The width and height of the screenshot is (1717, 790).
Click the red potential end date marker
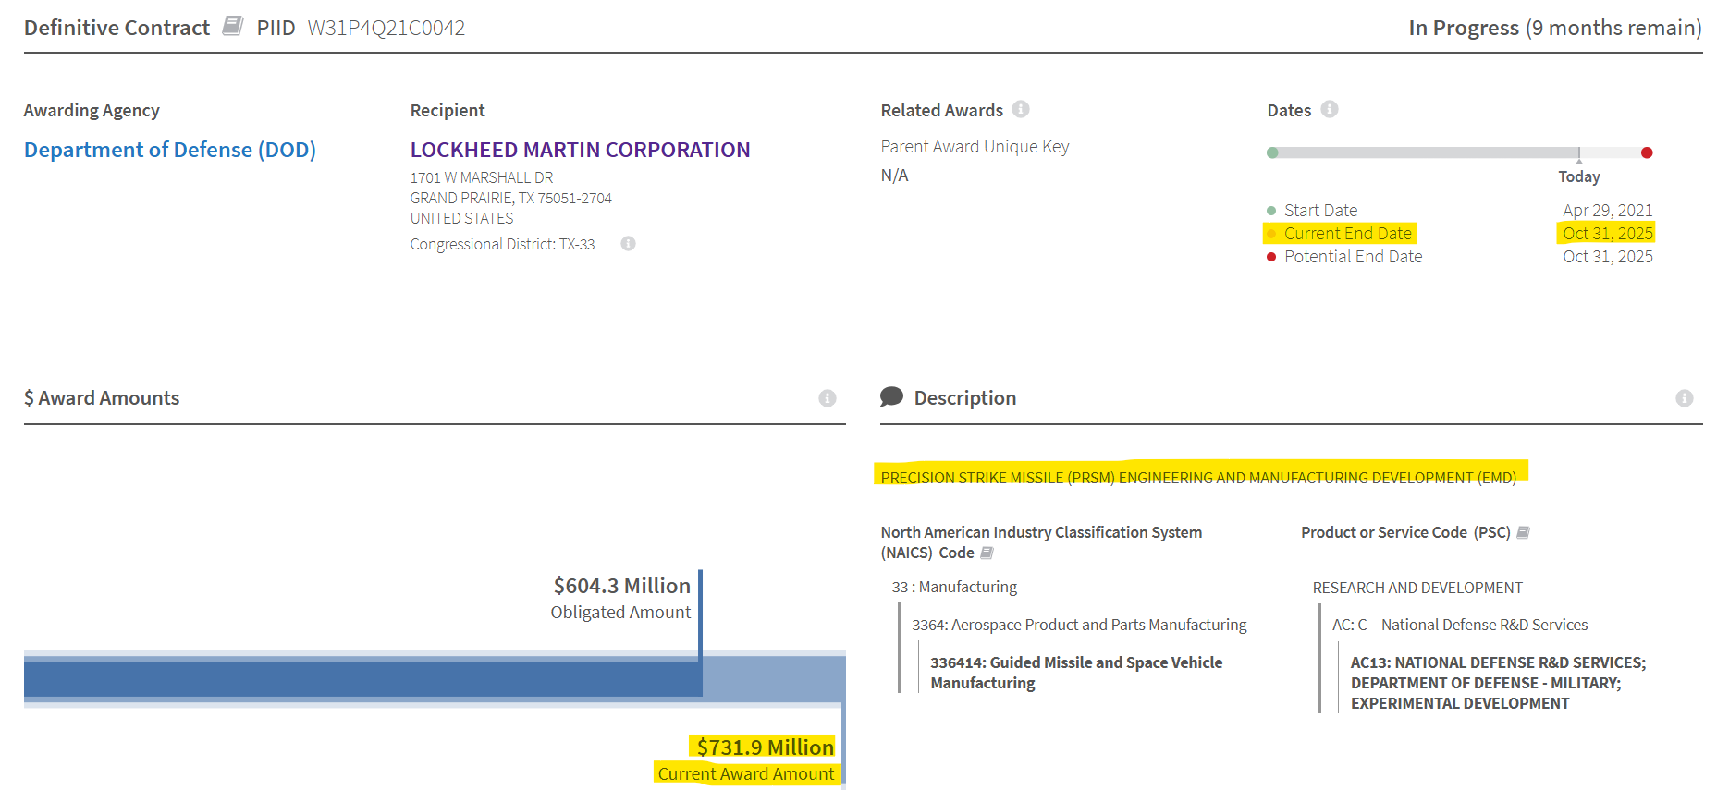[x=1647, y=152]
